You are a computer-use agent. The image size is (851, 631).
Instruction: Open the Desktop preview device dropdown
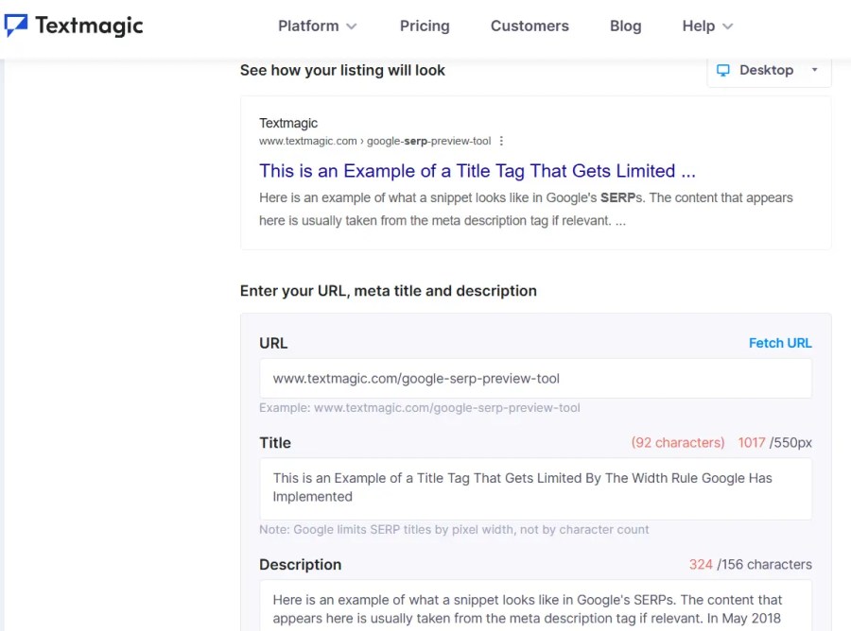[768, 70]
